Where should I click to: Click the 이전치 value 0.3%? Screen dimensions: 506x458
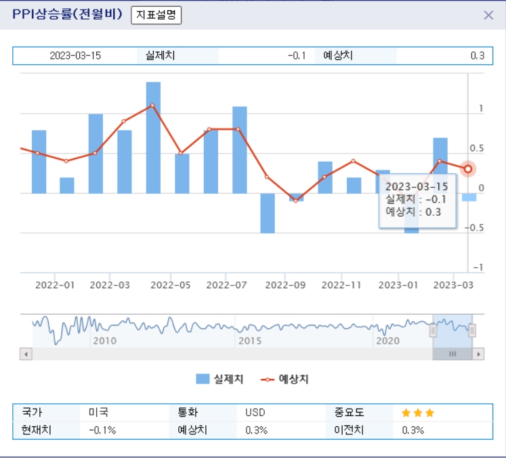coord(413,430)
